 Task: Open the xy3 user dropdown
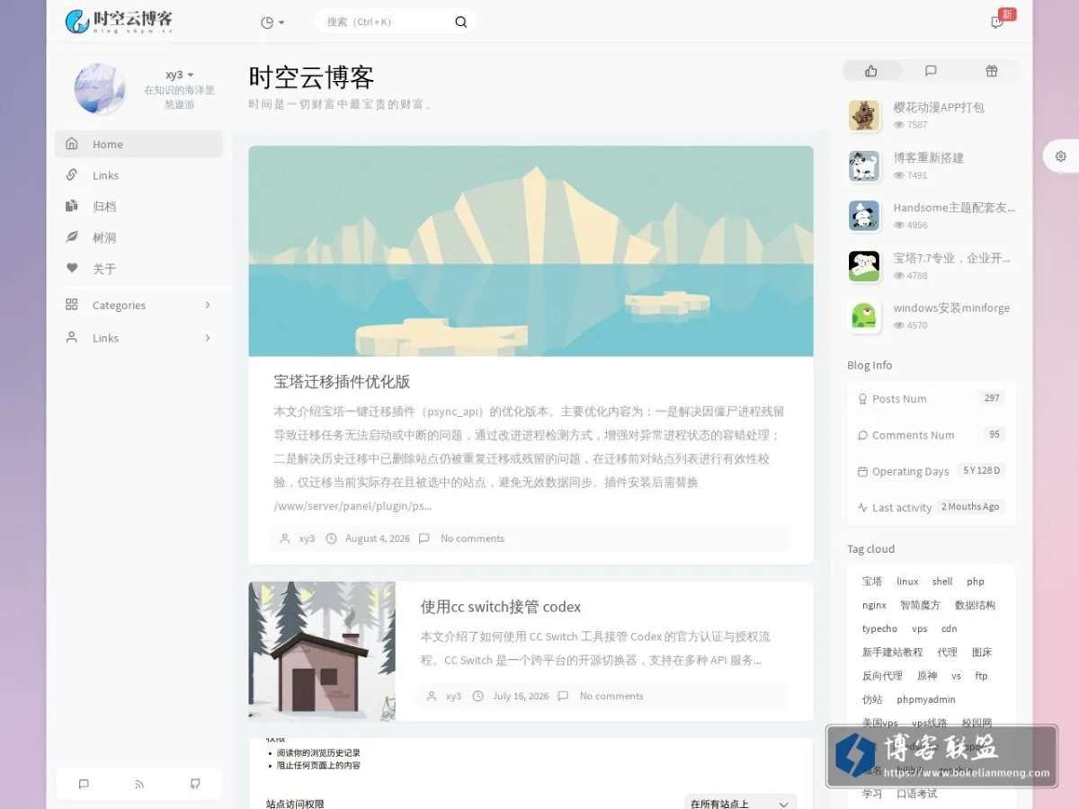pos(180,75)
